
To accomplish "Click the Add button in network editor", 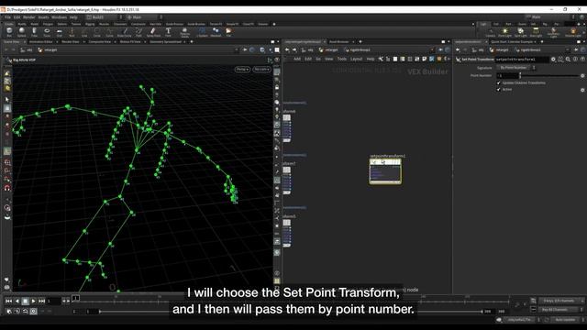I will (297, 59).
